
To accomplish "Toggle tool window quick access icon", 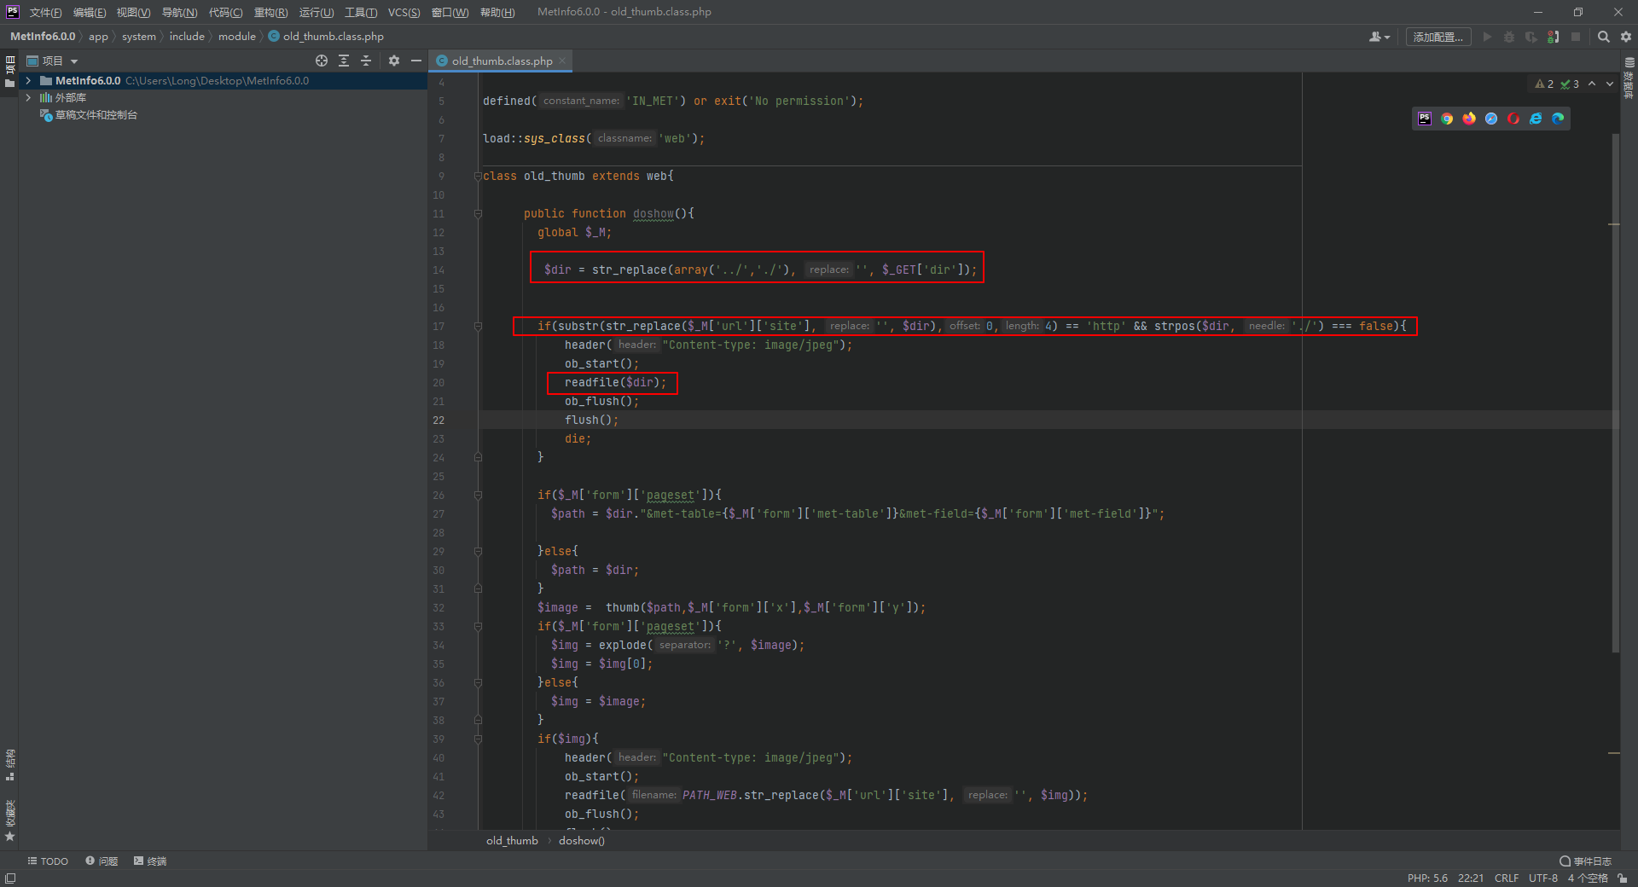I will click(10, 878).
